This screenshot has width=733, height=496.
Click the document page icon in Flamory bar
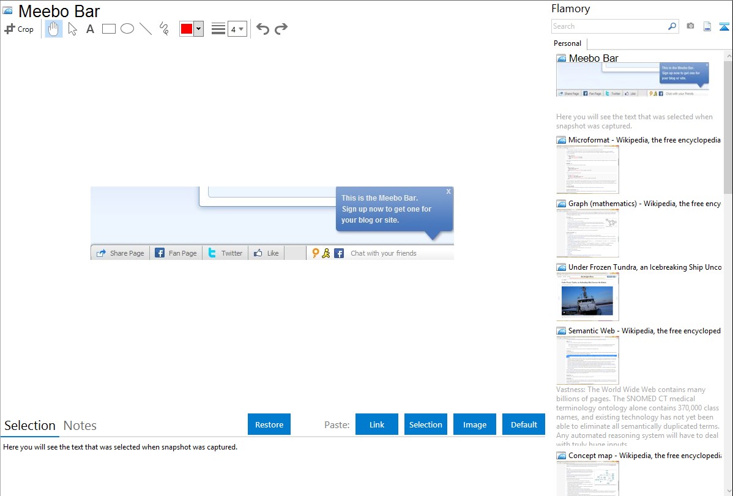[707, 26]
